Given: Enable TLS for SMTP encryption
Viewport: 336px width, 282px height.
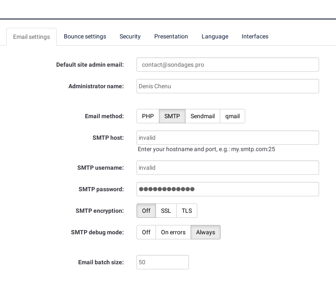Looking at the screenshot, I should [187, 211].
